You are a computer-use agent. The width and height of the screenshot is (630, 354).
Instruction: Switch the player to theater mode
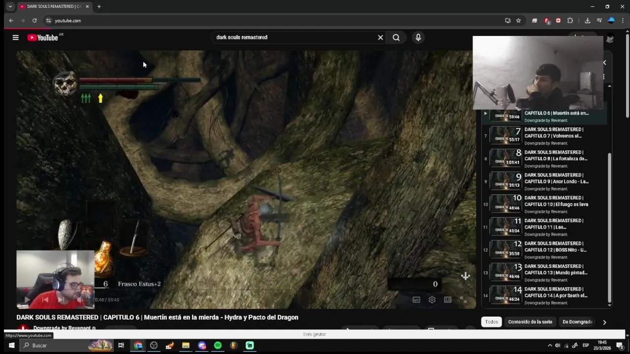447,299
